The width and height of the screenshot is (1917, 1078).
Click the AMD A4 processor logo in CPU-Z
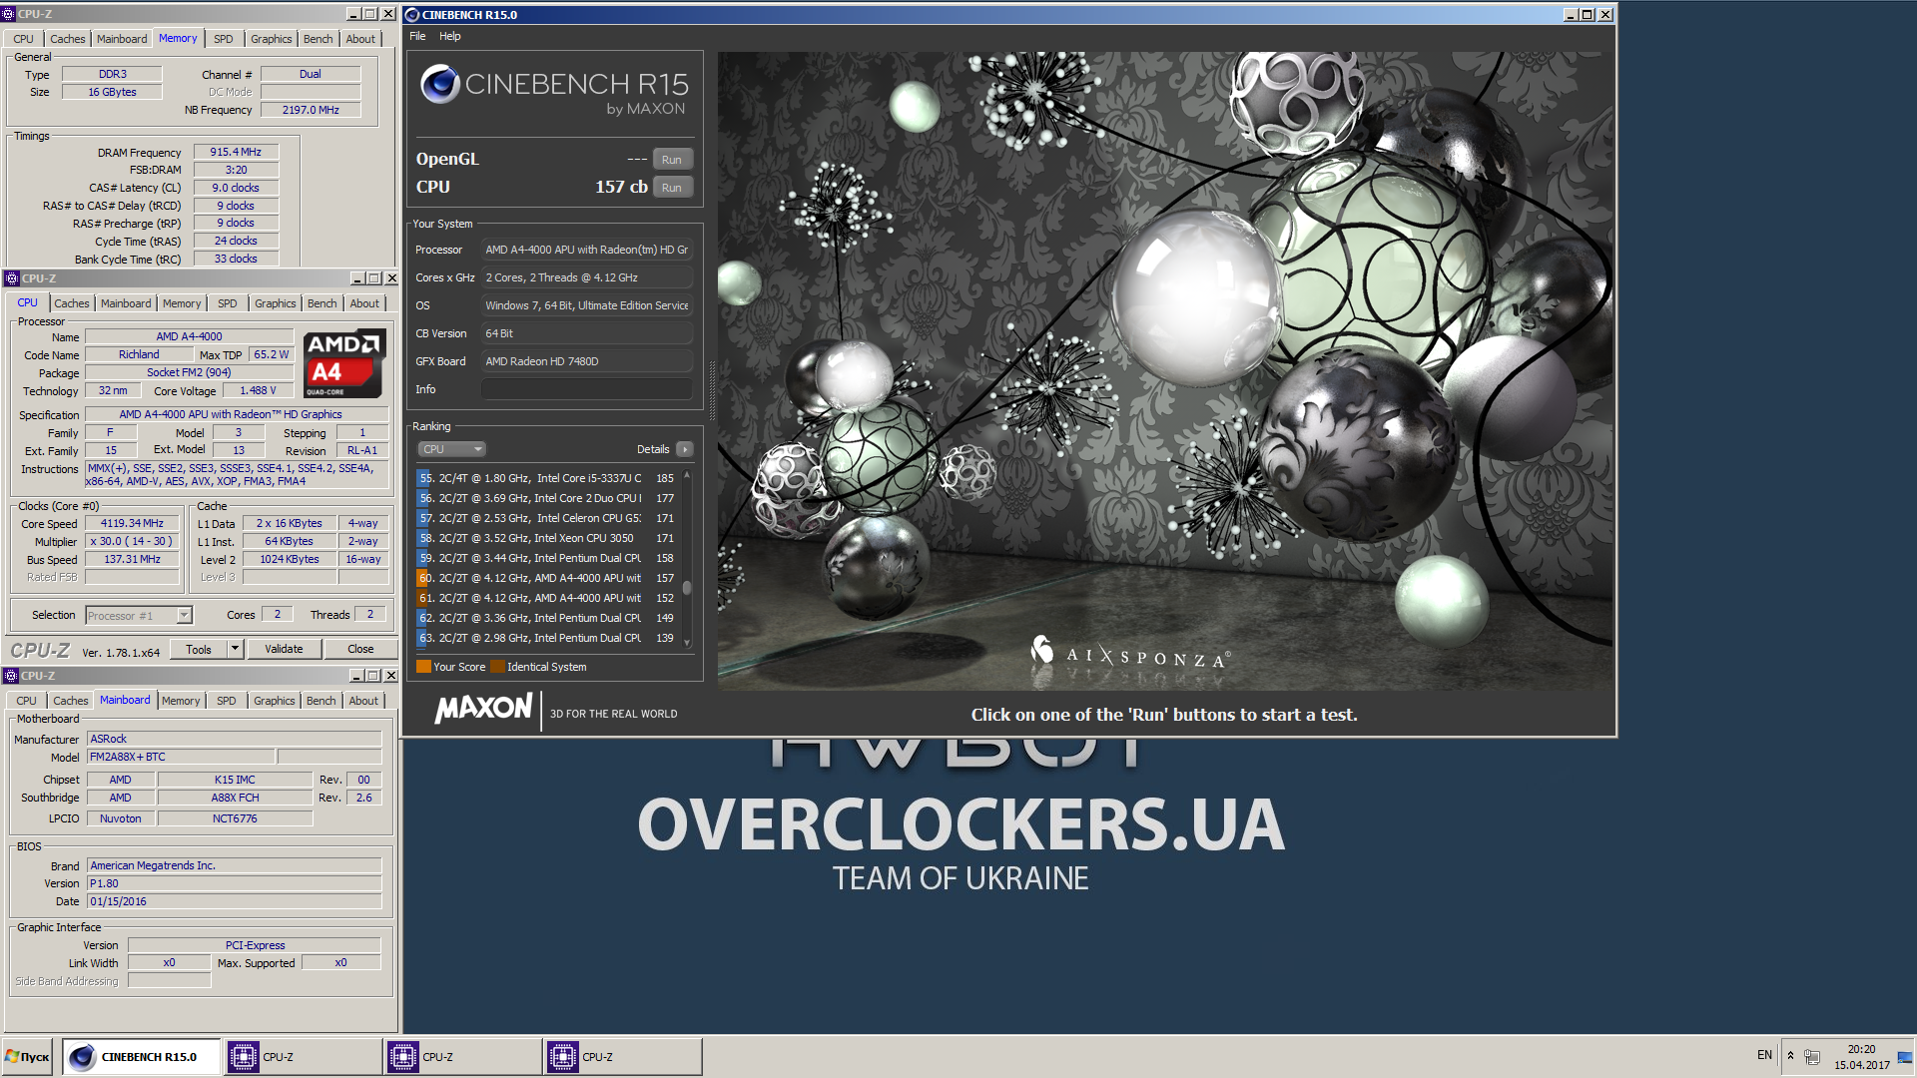pos(344,364)
